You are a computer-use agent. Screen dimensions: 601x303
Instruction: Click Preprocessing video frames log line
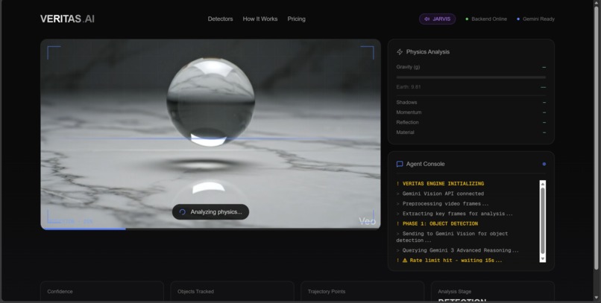[x=442, y=203]
